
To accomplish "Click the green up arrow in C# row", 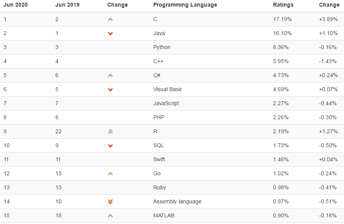I will (110, 76).
